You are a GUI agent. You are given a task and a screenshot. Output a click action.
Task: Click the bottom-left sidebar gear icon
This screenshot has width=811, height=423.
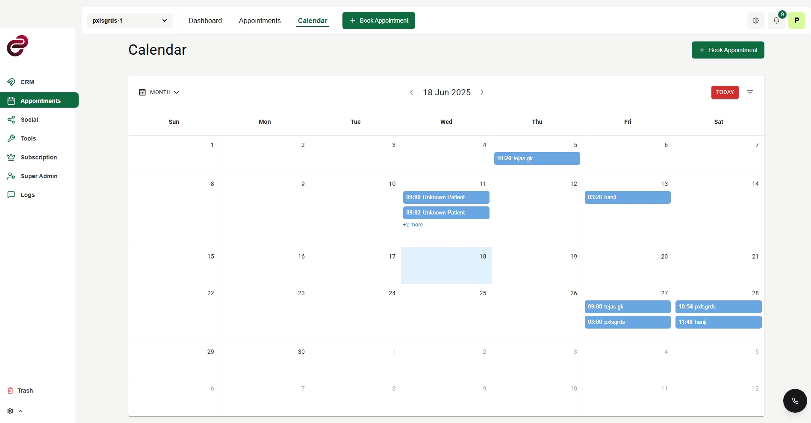(x=10, y=411)
